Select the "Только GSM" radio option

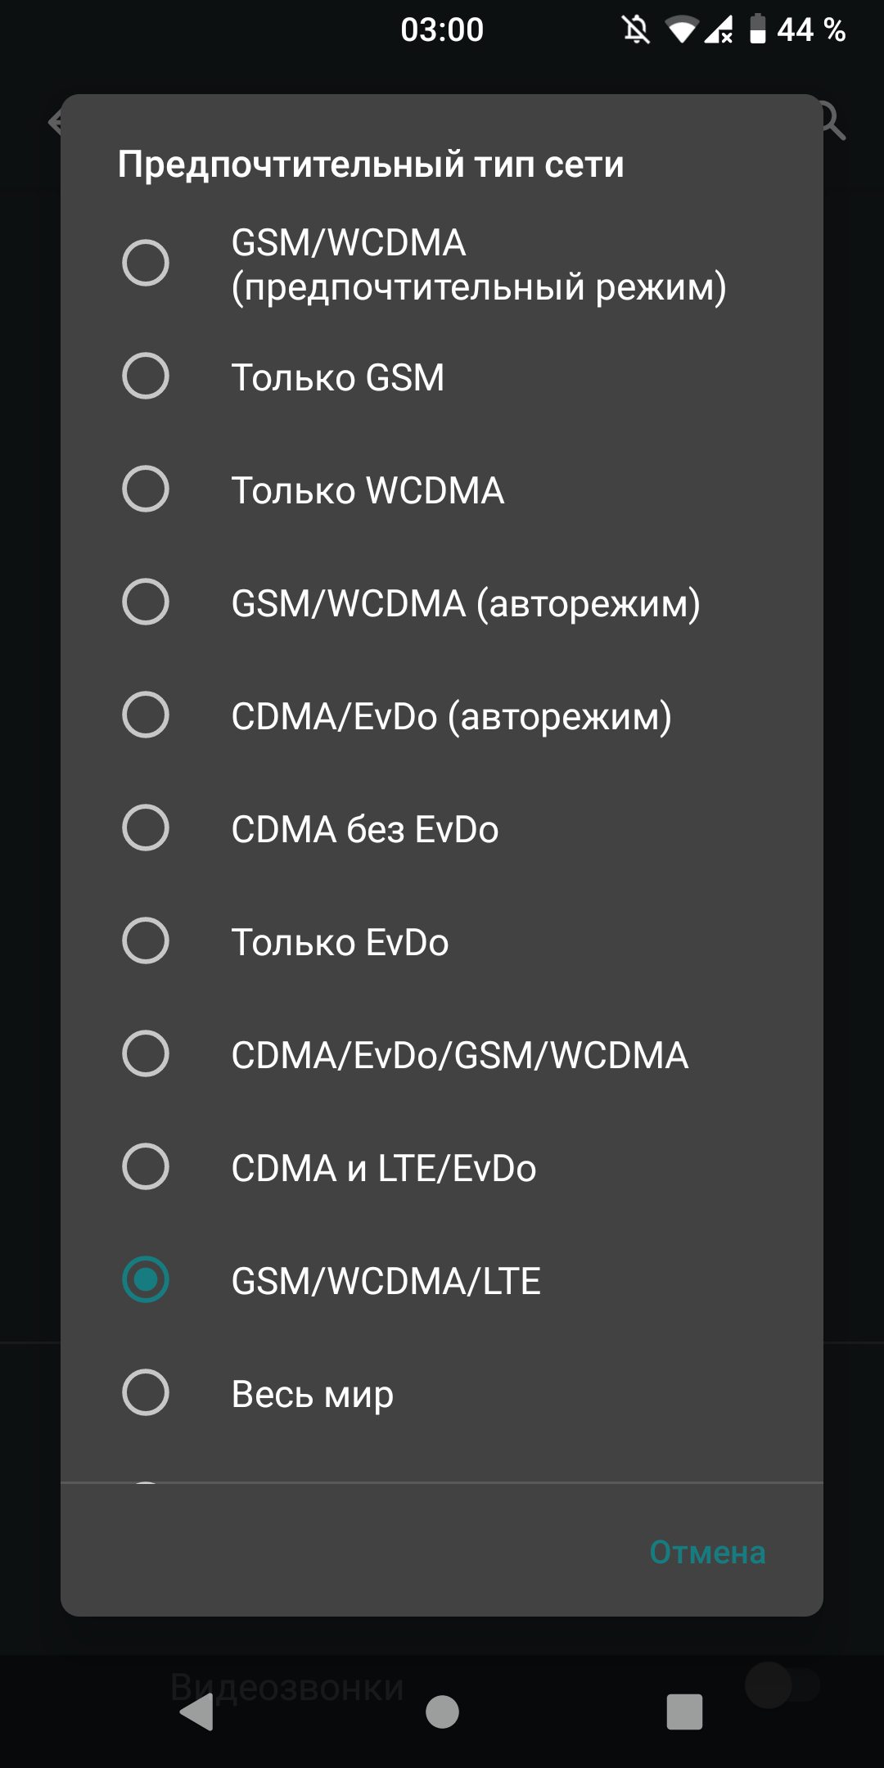click(x=146, y=377)
